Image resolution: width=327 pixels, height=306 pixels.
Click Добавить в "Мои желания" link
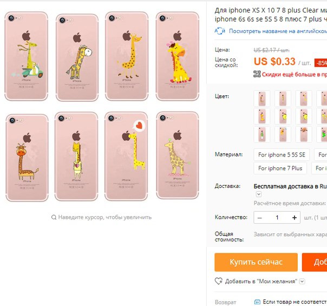click(261, 282)
